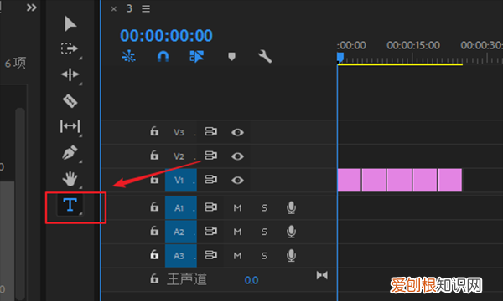Select the Slip tool
Screen dimensions: 503x301
pyautogui.click(x=70, y=126)
